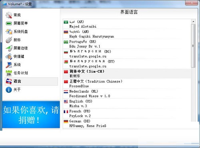
Task: Click scroll-up arrow of language list
Action: click(x=193, y=22)
